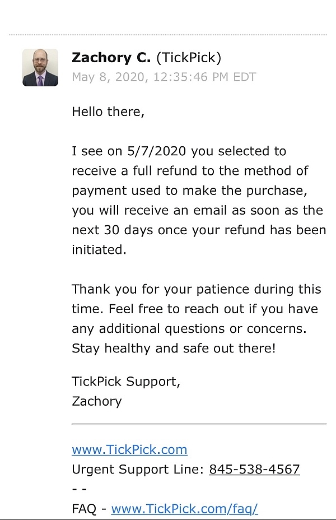Click the May 8, 2020 message timestamp

[x=164, y=77]
